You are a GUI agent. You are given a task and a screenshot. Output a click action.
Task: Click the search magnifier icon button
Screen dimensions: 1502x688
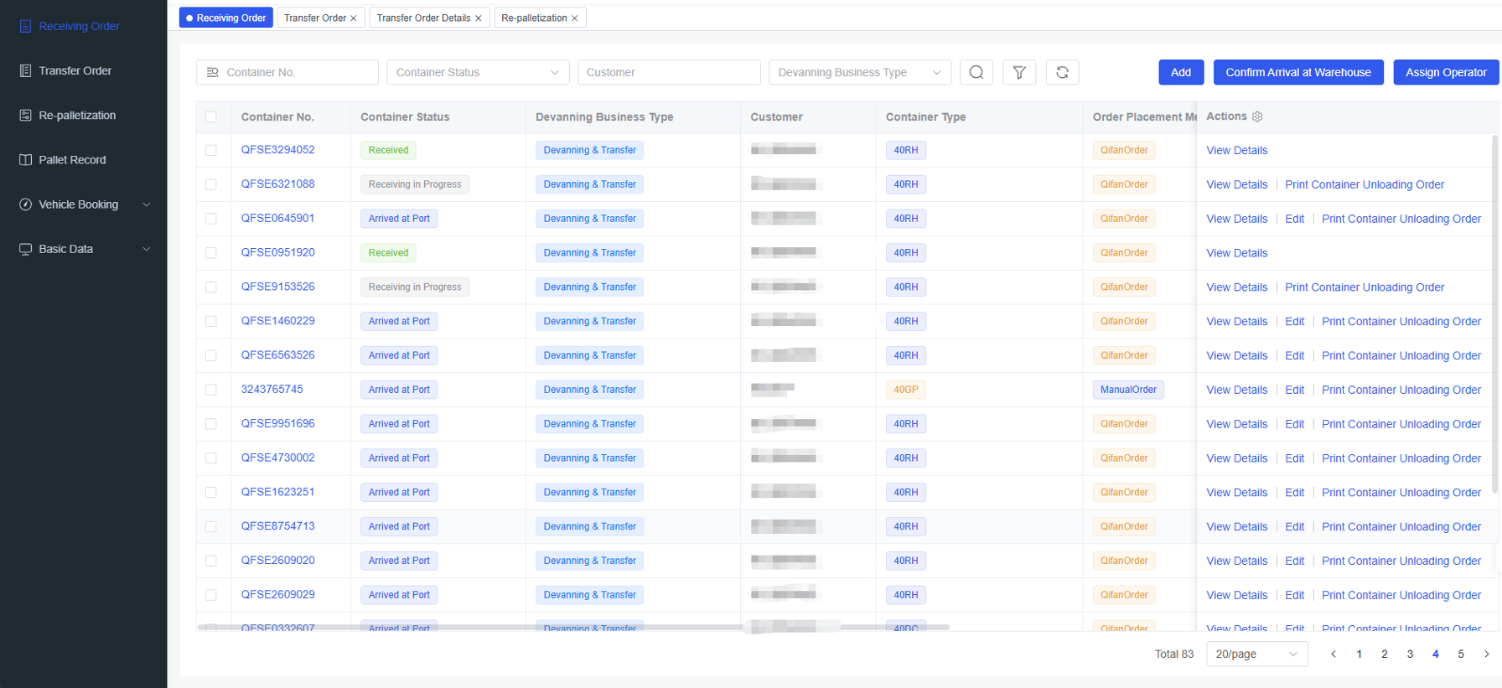(x=976, y=72)
